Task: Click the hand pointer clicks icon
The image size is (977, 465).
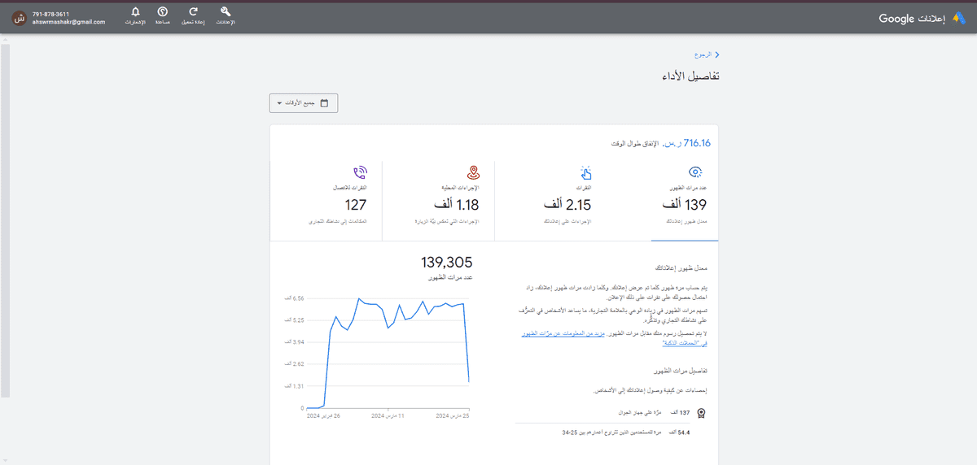Action: pyautogui.click(x=585, y=172)
